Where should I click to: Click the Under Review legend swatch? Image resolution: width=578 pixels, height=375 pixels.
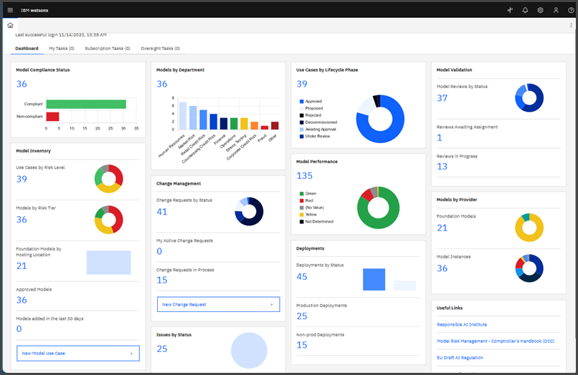(301, 136)
